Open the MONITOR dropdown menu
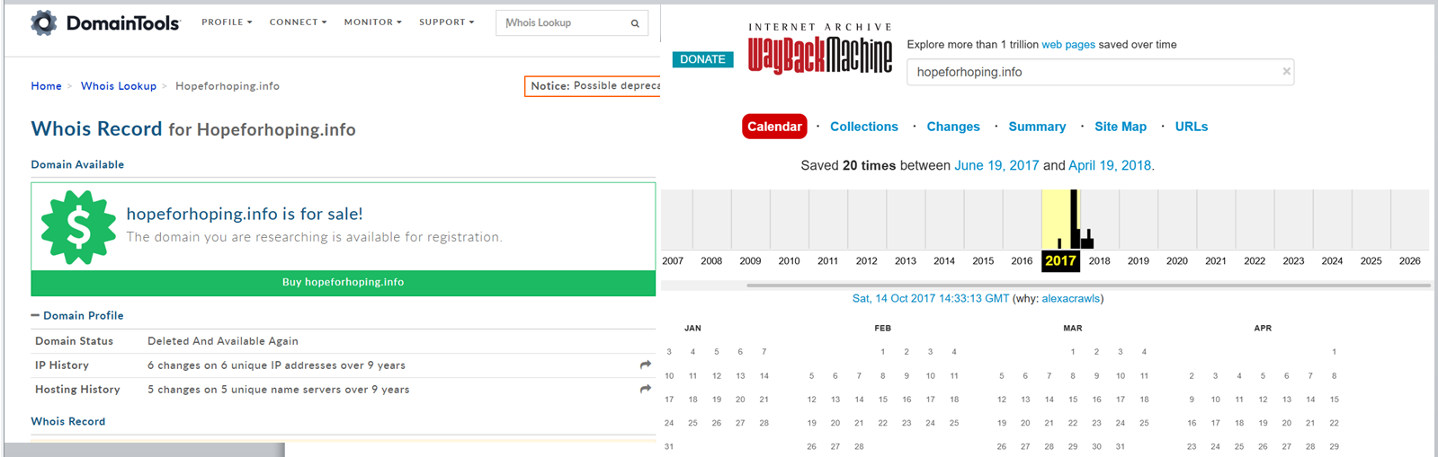Image resolution: width=1438 pixels, height=457 pixels. (x=372, y=22)
